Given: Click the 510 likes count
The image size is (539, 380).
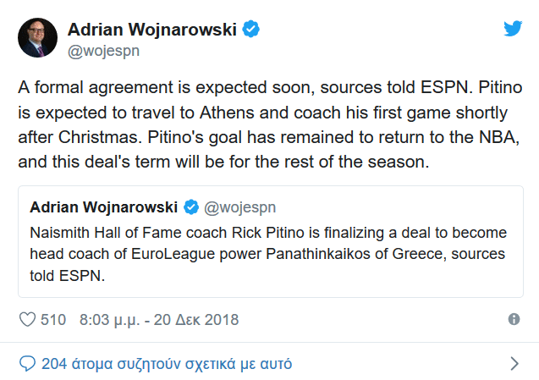Looking at the screenshot, I should (x=53, y=320).
